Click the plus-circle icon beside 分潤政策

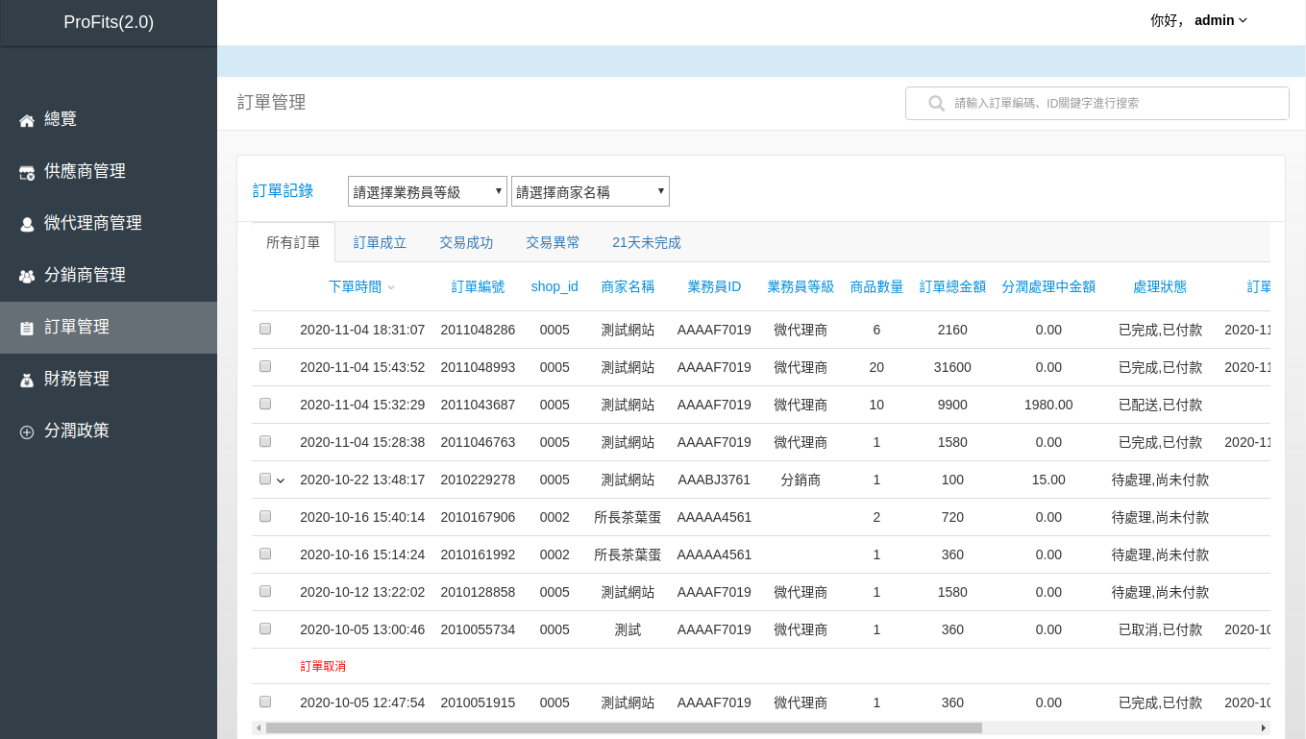[x=27, y=431]
